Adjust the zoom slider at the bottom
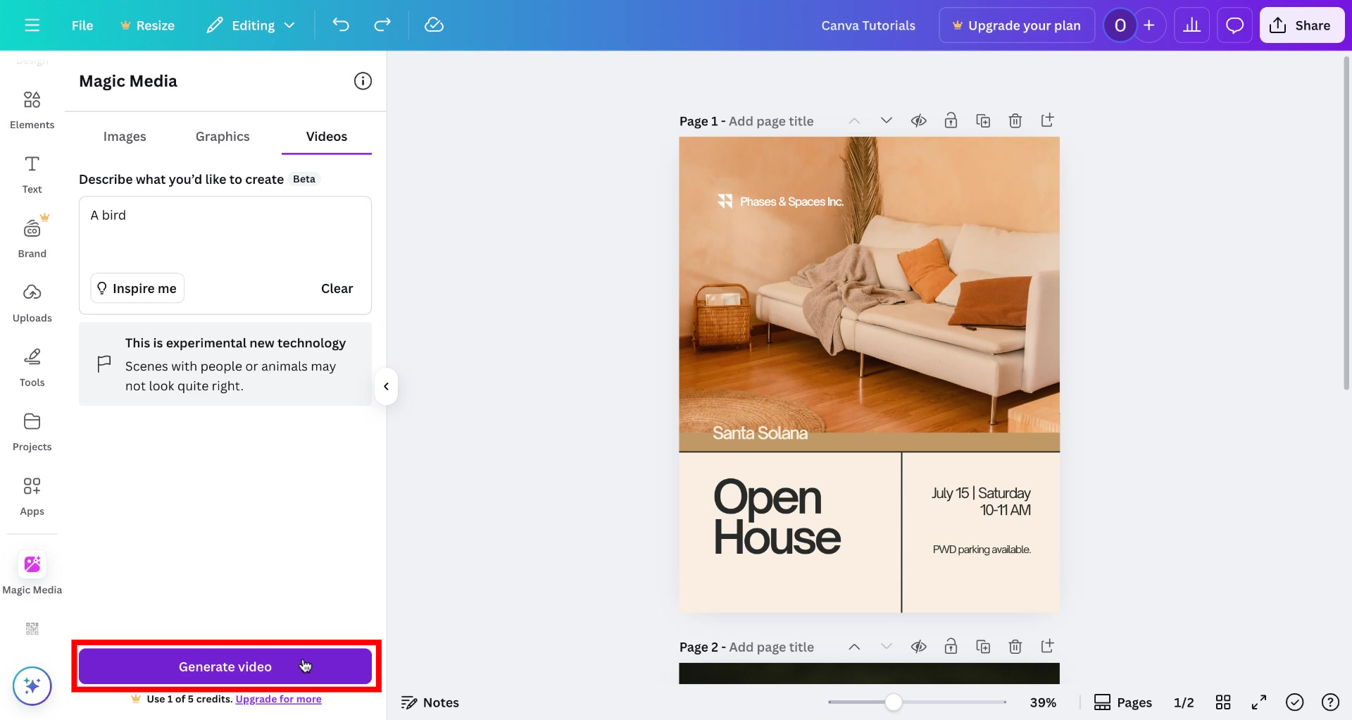This screenshot has height=720, width=1352. click(893, 702)
